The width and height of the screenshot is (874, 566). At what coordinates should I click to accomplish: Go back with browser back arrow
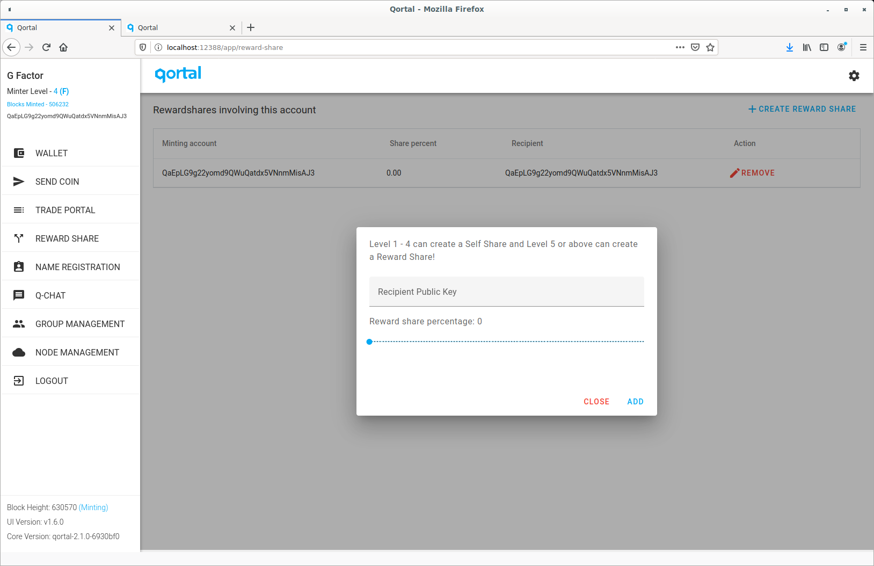(11, 47)
